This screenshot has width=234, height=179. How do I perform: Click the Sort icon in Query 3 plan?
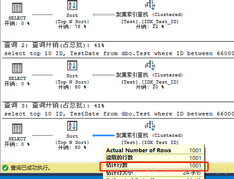point(72,126)
